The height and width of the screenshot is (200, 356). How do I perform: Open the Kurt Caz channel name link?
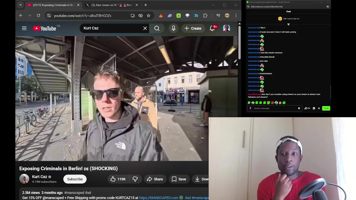[39, 177]
